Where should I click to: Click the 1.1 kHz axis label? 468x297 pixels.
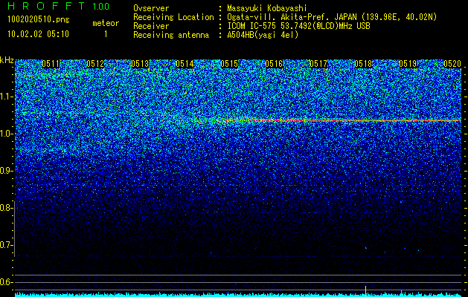[x=6, y=97]
